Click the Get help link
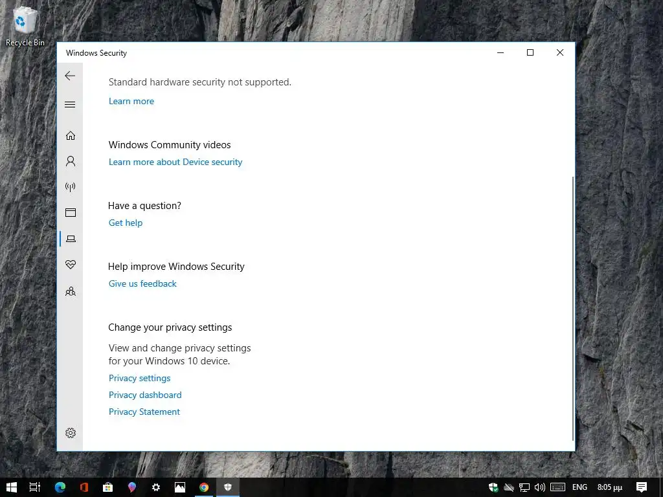 126,223
